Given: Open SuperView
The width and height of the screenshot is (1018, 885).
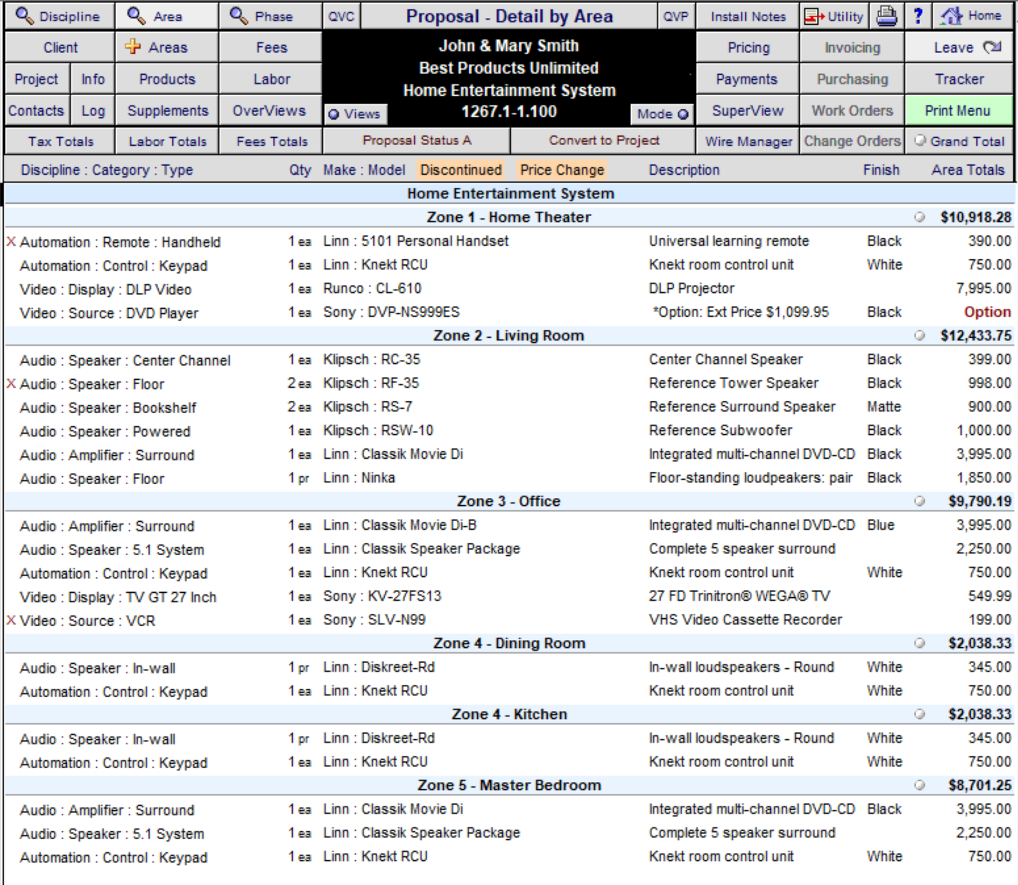Looking at the screenshot, I should (747, 110).
